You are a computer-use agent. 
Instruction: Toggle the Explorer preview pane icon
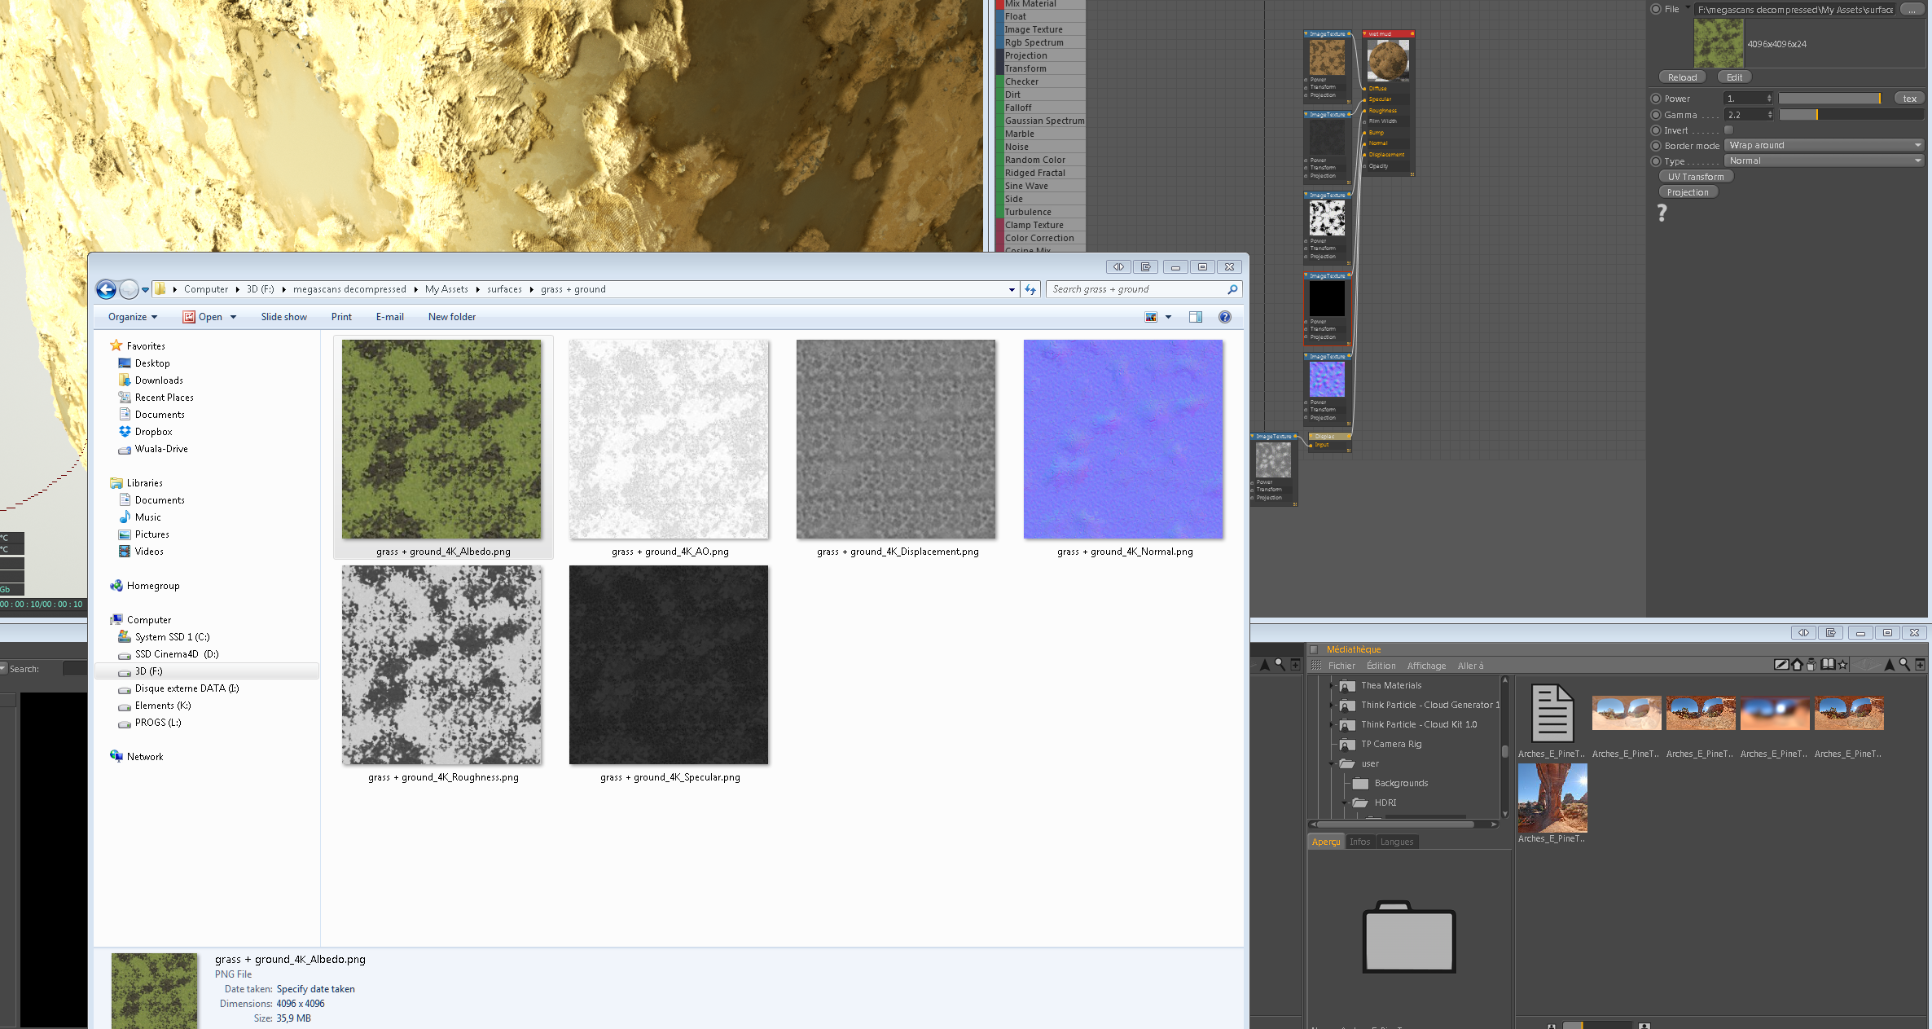click(x=1195, y=317)
